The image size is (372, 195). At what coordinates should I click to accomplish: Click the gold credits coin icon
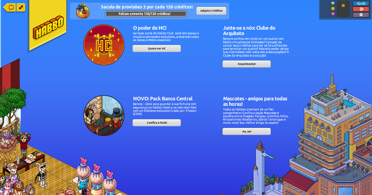pos(333,9)
